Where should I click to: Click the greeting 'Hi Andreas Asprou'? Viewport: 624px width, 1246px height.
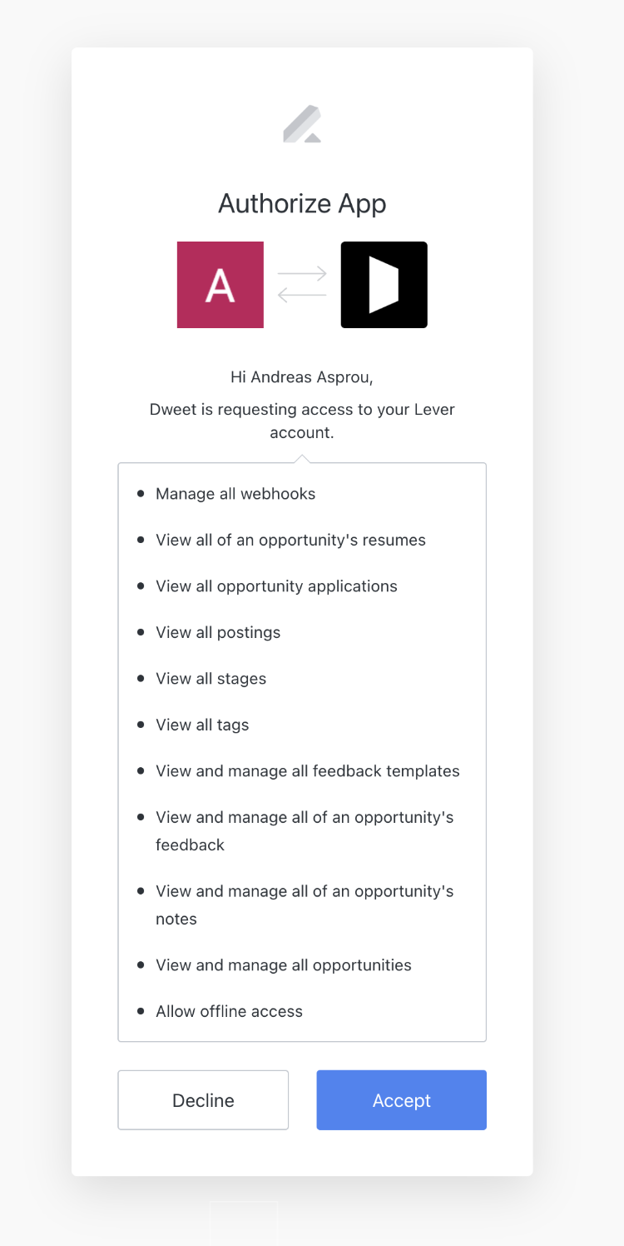point(302,376)
